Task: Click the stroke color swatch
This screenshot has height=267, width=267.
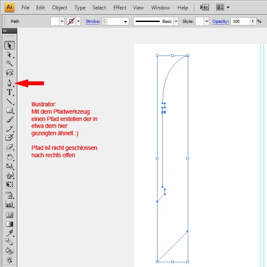Action: point(71,22)
